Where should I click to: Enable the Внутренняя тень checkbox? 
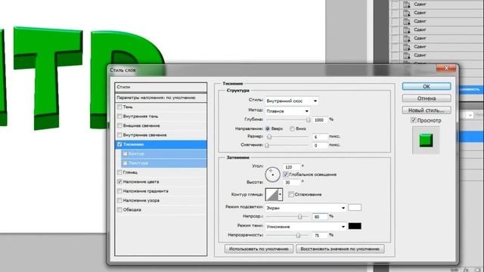point(119,116)
